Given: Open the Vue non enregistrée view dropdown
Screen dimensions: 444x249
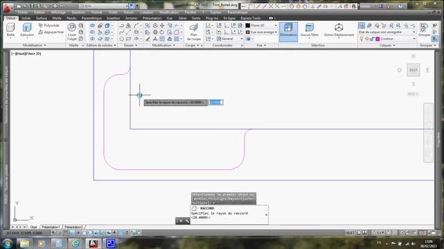Looking at the screenshot, I should pos(262,33).
